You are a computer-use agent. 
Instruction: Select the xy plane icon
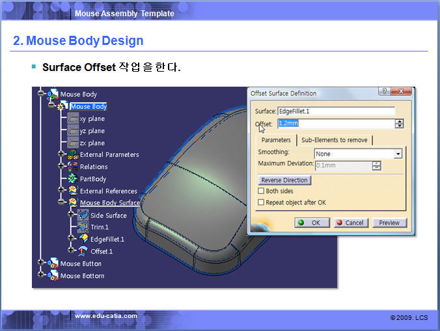pos(73,119)
